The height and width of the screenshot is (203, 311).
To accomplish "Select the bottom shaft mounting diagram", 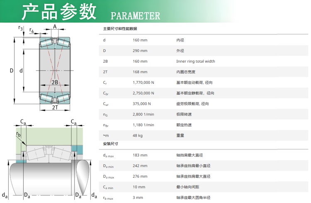I will click(50, 160).
